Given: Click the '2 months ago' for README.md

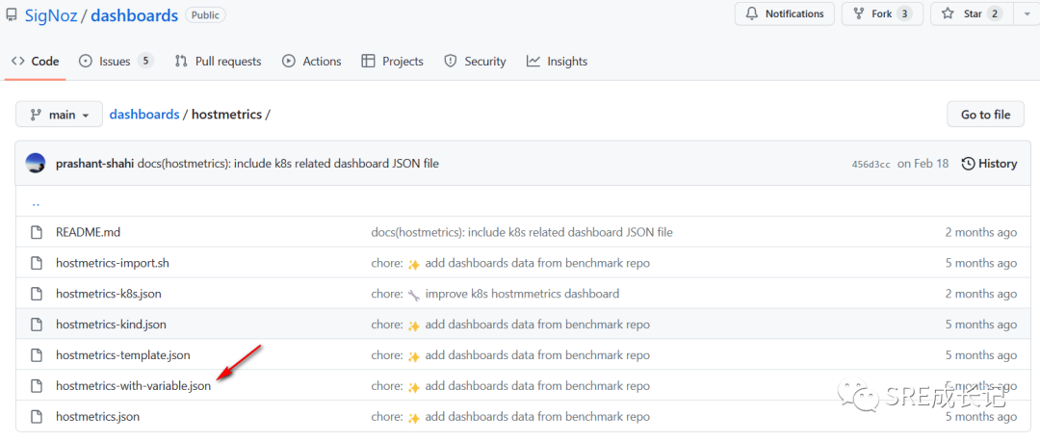Looking at the screenshot, I should coord(981,232).
